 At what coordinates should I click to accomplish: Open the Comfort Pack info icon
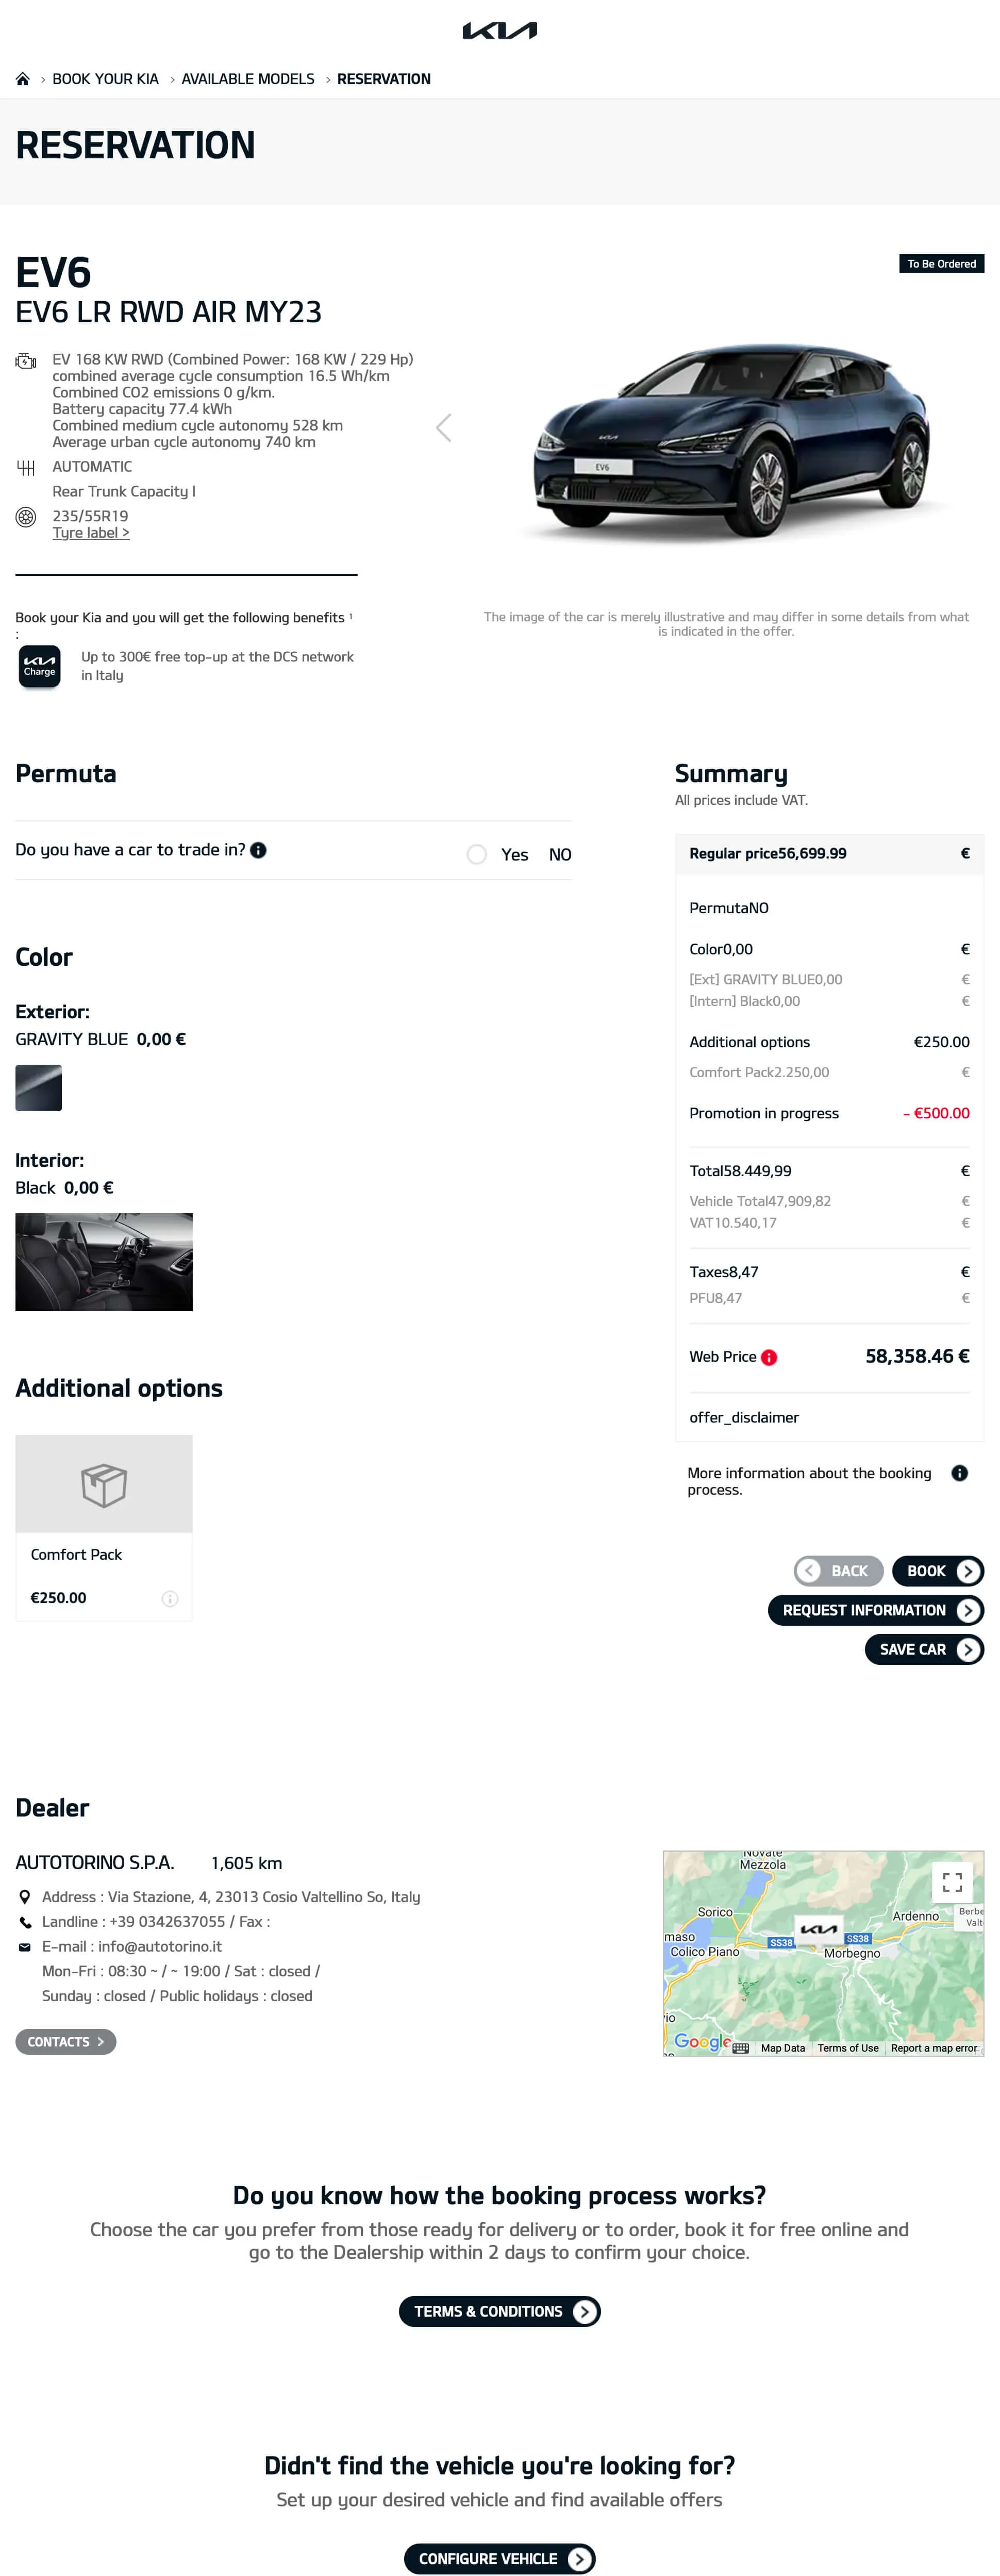[x=169, y=1598]
